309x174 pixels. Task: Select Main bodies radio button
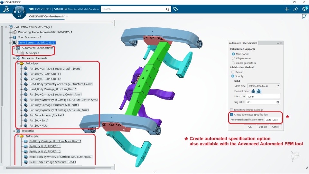tap(233, 54)
